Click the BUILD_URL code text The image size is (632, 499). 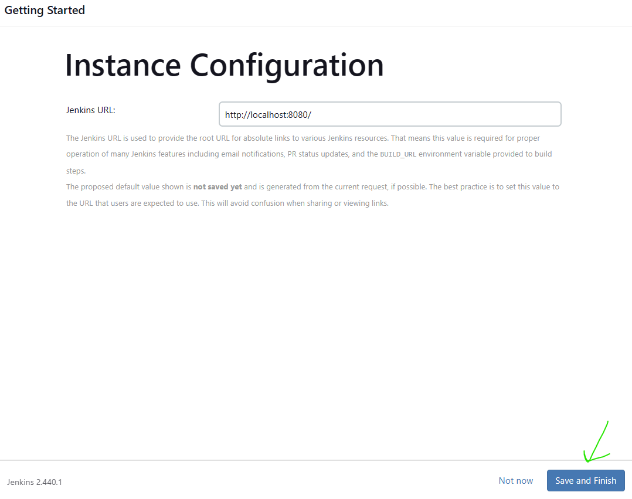point(398,154)
